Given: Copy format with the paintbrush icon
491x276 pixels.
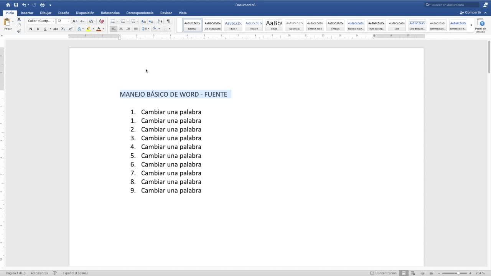Looking at the screenshot, I should pyautogui.click(x=19, y=31).
